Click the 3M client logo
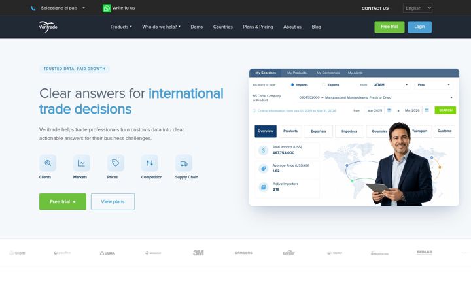This screenshot has width=471, height=294. pos(198,253)
